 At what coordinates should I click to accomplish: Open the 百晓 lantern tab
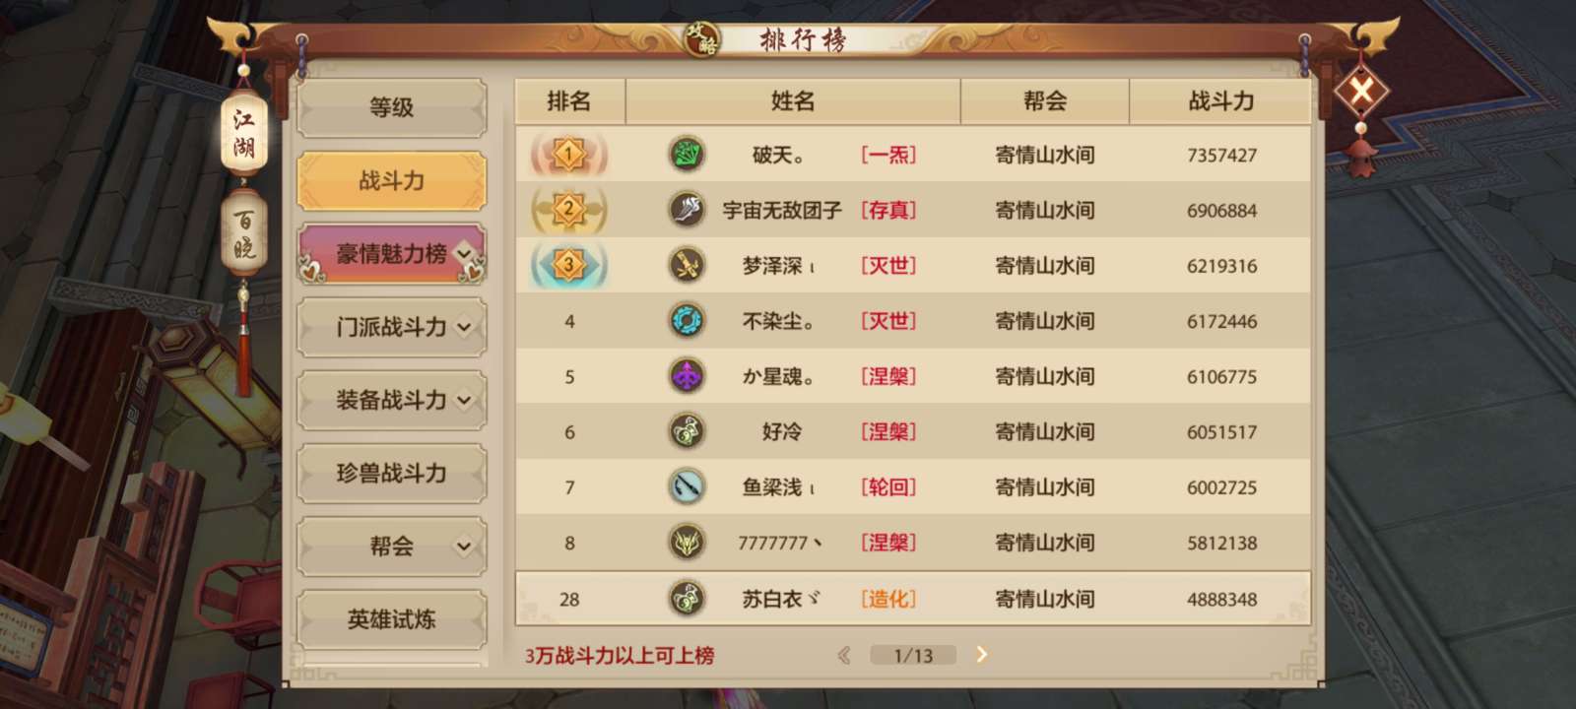pyautogui.click(x=244, y=233)
